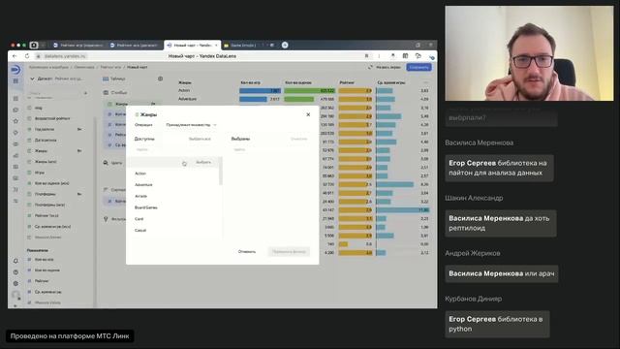
Task: Click the blue Сохранить button
Action: pos(419,67)
